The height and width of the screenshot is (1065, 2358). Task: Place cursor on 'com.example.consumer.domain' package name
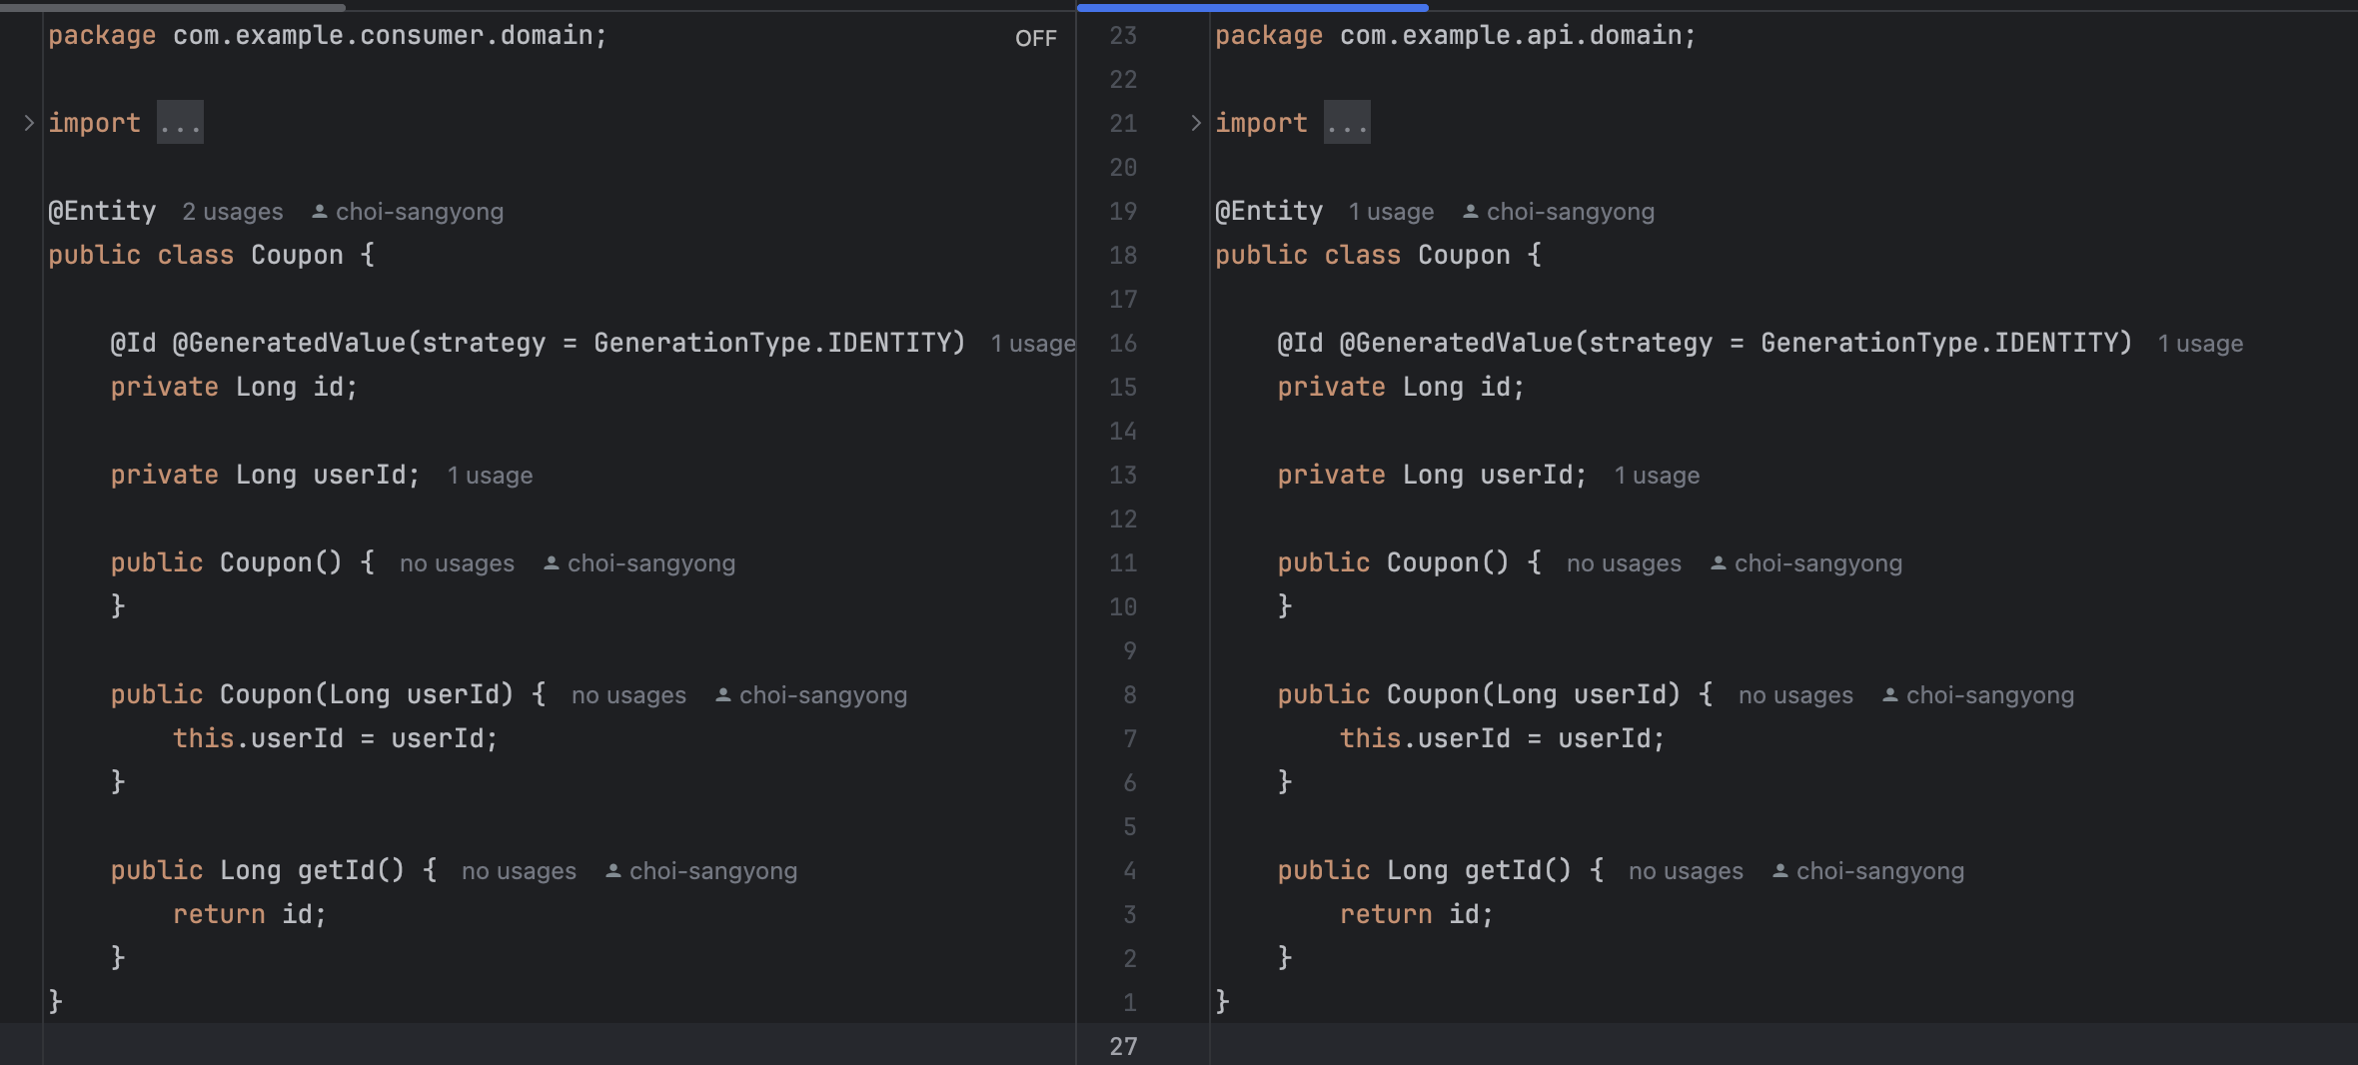click(x=383, y=36)
